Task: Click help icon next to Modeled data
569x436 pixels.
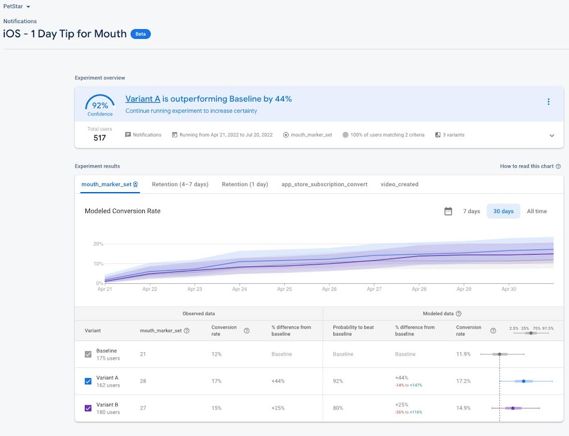Action: click(x=459, y=314)
